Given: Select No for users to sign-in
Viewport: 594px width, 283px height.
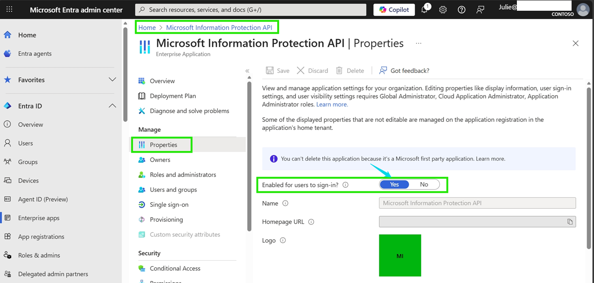Looking at the screenshot, I should (424, 184).
